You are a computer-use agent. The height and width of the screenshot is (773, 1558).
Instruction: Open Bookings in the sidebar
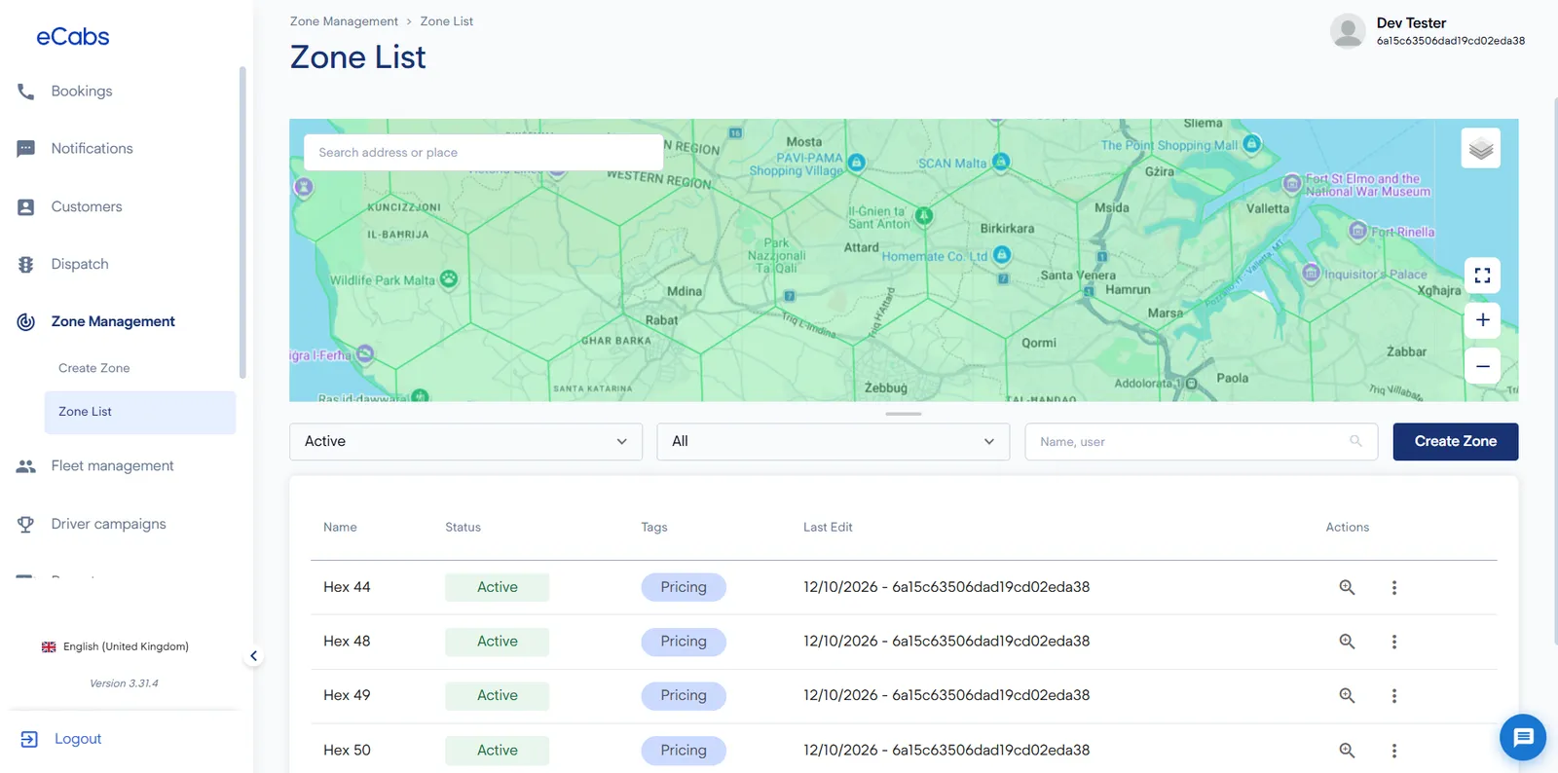(x=82, y=91)
